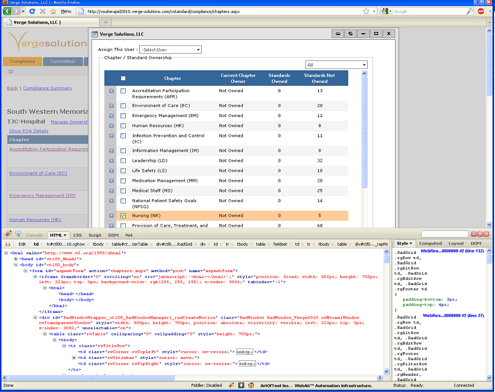Open the Compliance Summary link
This screenshot has width=495, height=392.
[x=48, y=88]
